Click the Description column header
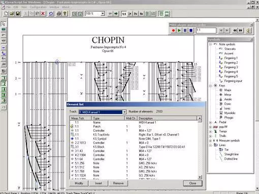This screenshot has width=259, height=194. coord(167,118)
